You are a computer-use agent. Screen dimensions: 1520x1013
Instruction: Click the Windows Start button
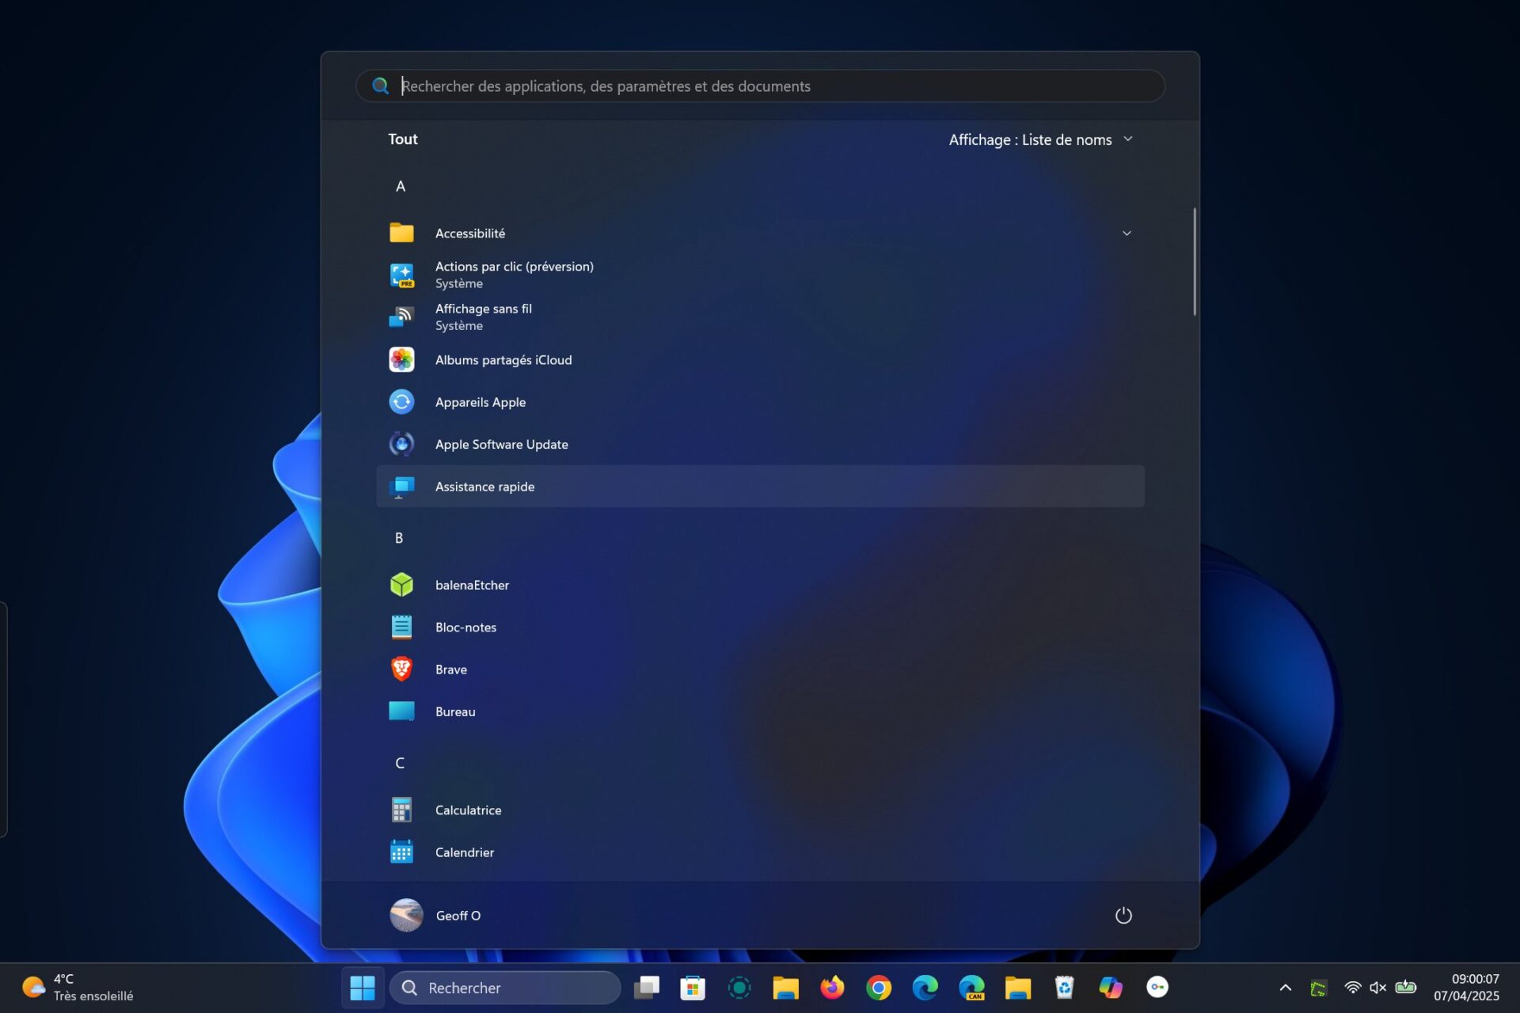pos(363,988)
